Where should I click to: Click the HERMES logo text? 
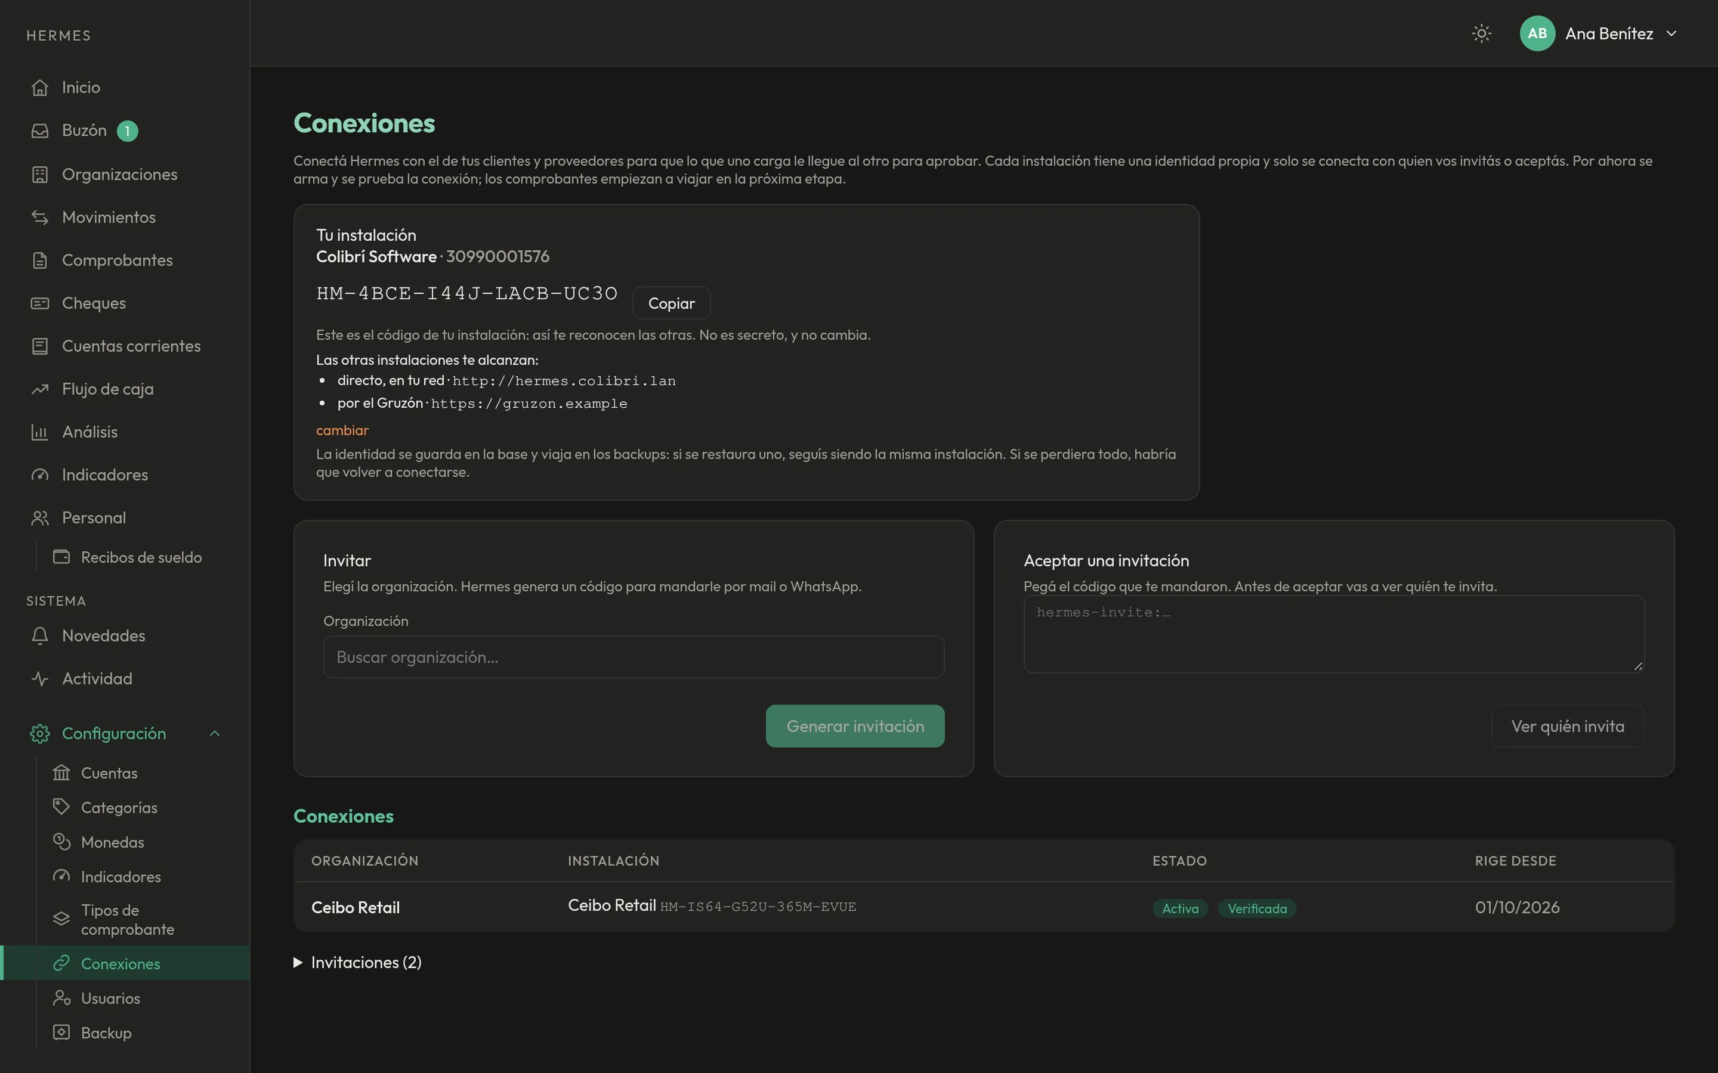coord(59,36)
